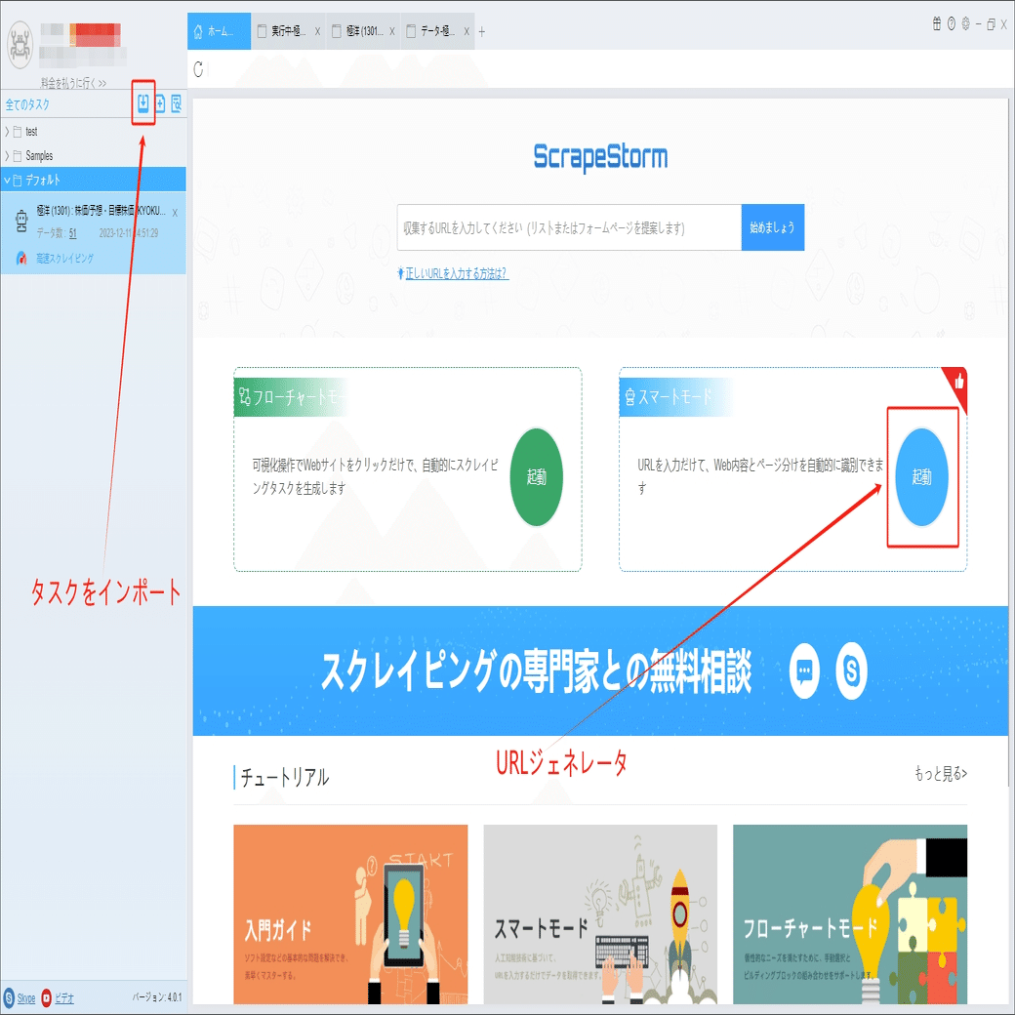Open the 入門ガイド tutorial thumbnail

350,914
